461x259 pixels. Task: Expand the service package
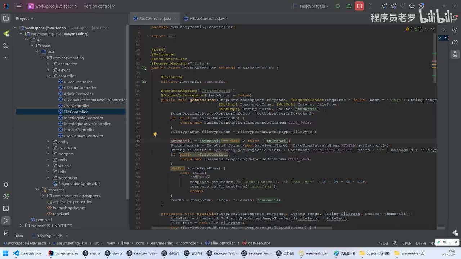pyautogui.click(x=48, y=166)
